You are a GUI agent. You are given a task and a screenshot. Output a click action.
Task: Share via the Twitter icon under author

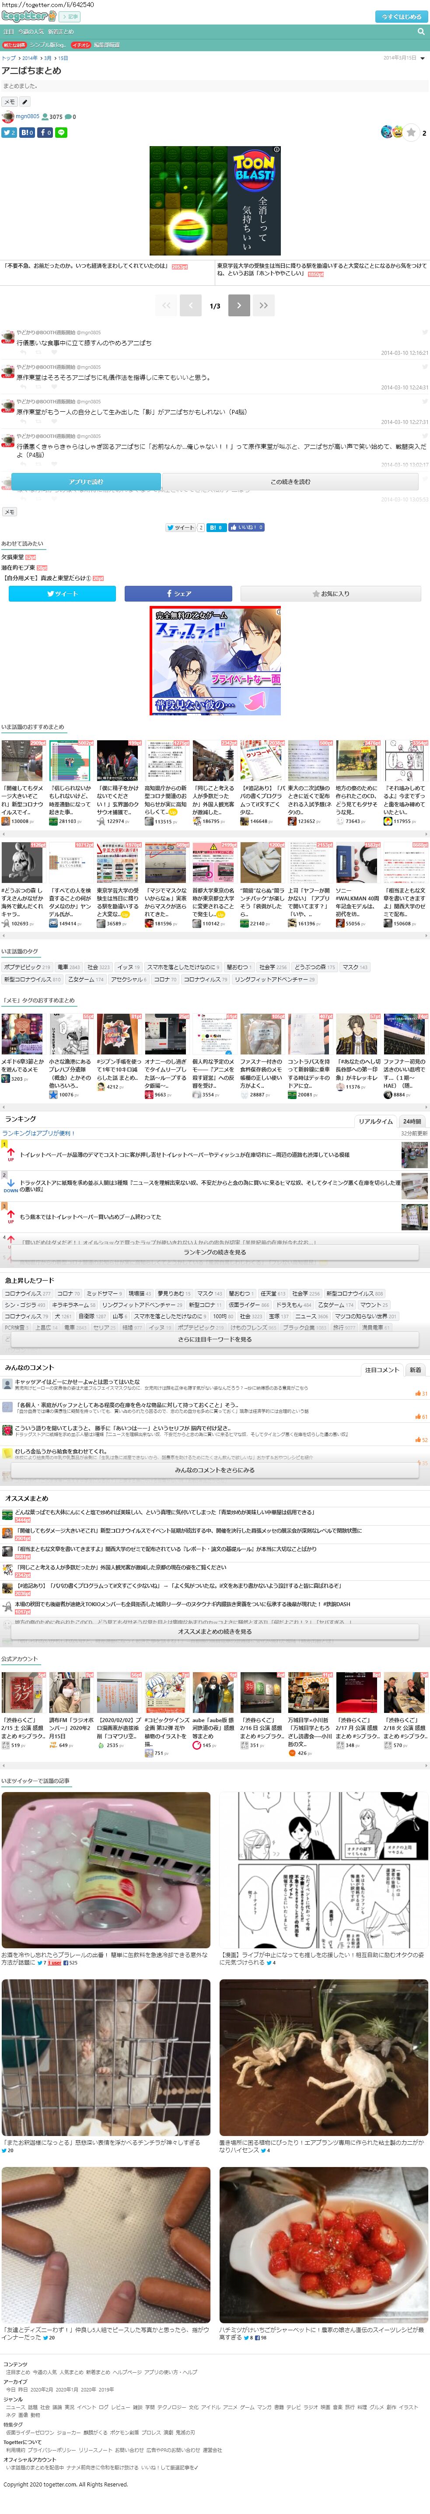[10, 132]
